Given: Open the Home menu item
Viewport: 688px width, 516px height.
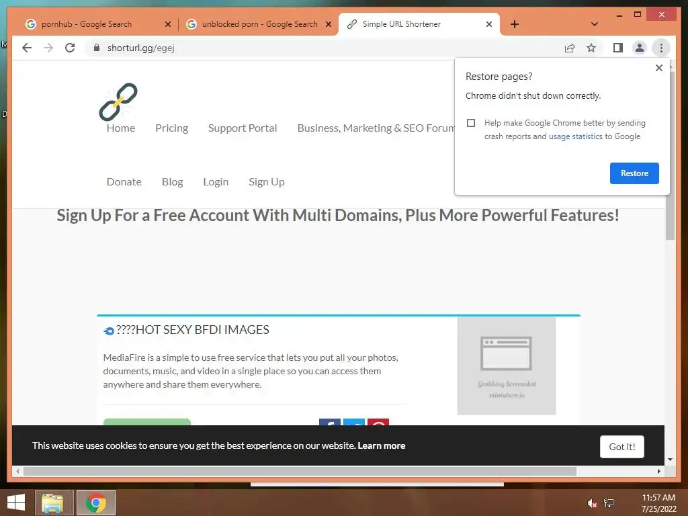Looking at the screenshot, I should (121, 128).
